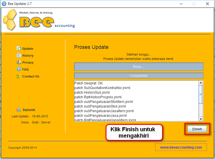The image size is (215, 159).
Task: Click the log scrollbar up arrow
Action: point(201,83)
